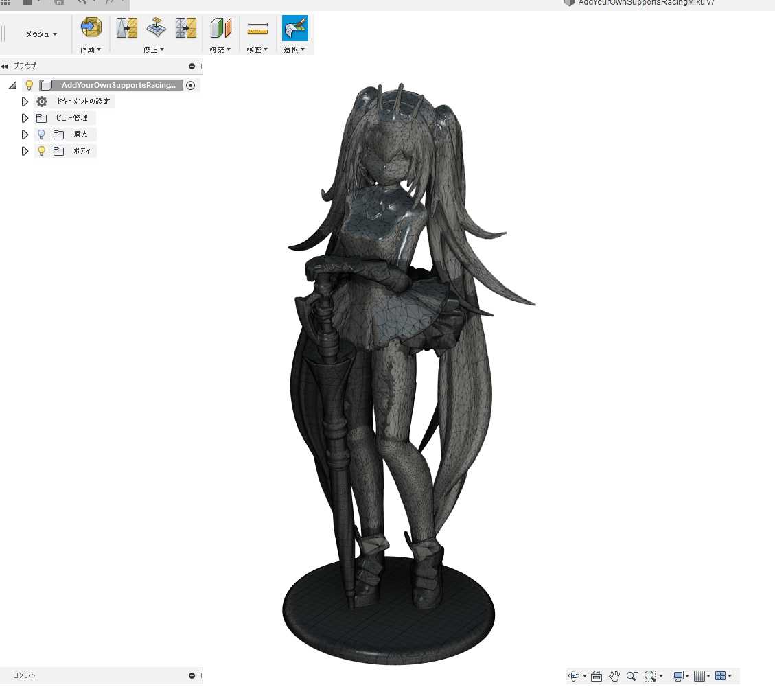This screenshot has width=775, height=687.
Task: Select the Zoom plus/minus magnifier tool
Action: tap(632, 675)
